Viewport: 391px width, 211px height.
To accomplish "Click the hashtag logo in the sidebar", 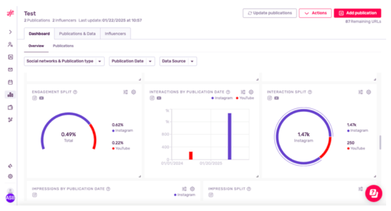I will point(10,13).
